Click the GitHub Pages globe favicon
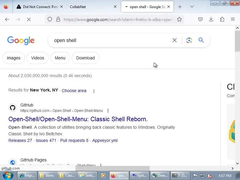Screen dimensions: 240x180 (x=13, y=162)
